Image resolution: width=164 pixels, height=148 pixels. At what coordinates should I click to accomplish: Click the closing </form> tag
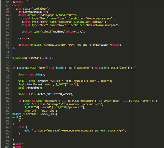point(24,38)
